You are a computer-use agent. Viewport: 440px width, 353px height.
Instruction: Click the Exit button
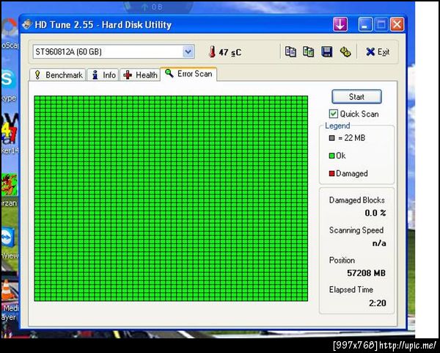point(378,51)
